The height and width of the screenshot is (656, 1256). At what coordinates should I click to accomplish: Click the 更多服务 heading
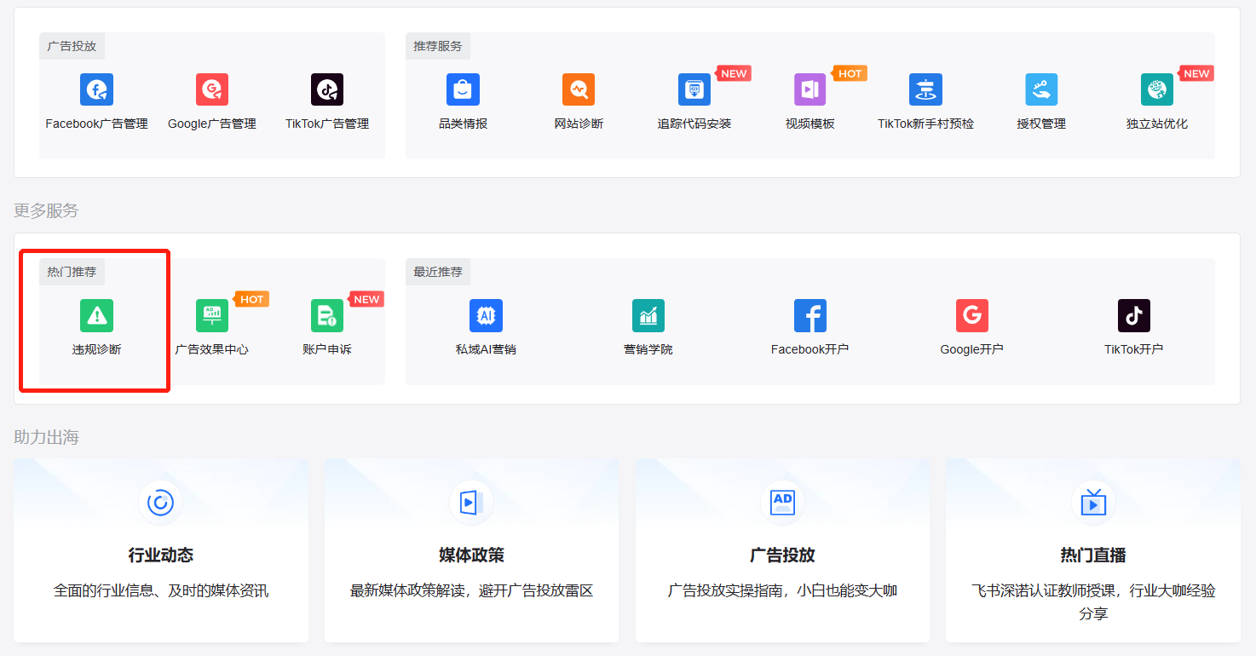[46, 210]
